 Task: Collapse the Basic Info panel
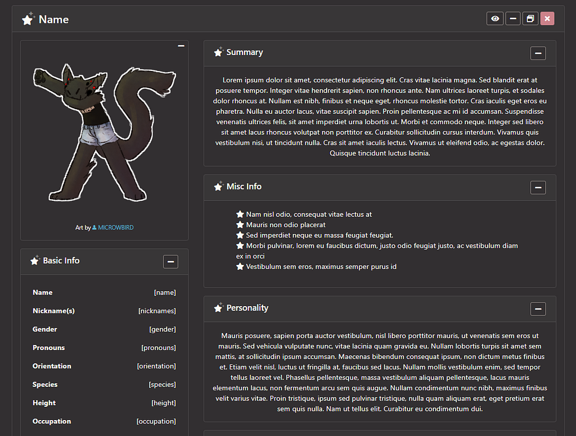170,261
